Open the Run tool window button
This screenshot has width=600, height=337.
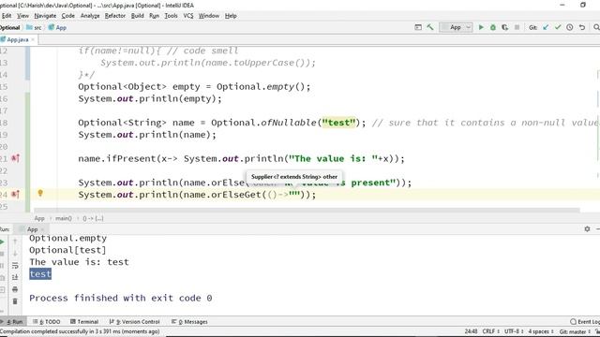pos(12,322)
